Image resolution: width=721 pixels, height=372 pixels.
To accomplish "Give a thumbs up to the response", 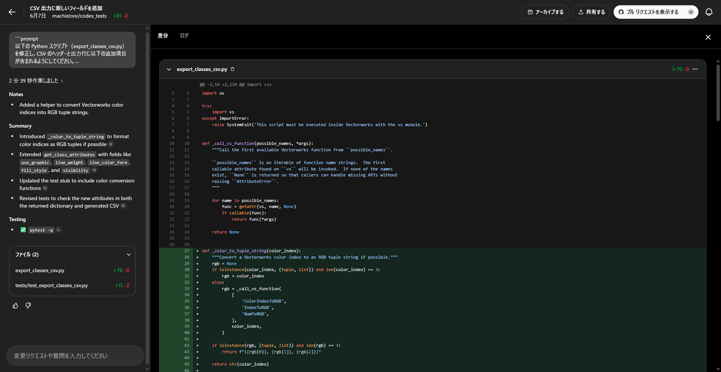I will (15, 305).
